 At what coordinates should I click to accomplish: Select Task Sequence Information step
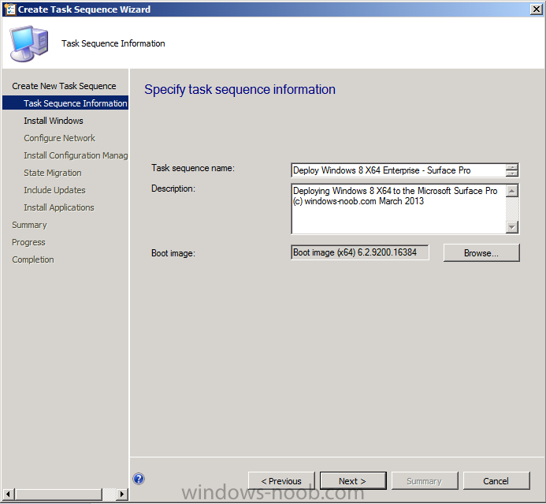65,103
